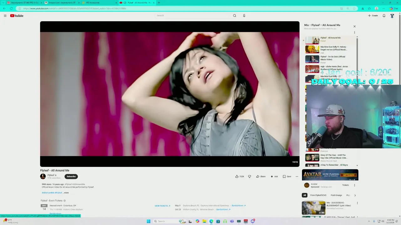Go to the YouTube home logo
401x225 pixels.
point(17,16)
